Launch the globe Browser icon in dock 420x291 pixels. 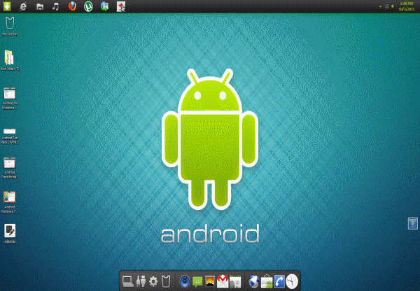pos(254,282)
